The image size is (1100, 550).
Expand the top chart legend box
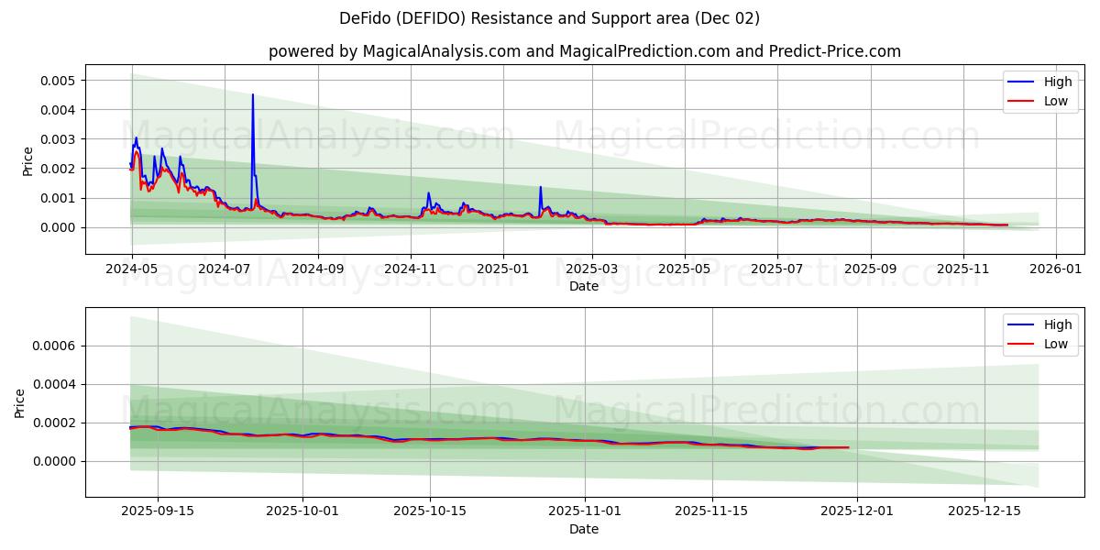(x=1040, y=91)
